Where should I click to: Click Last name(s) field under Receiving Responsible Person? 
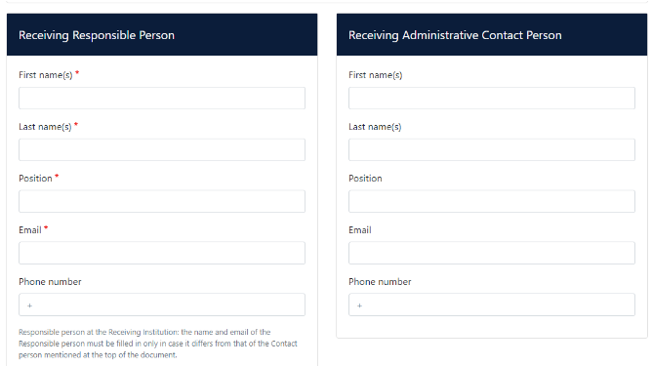coord(162,149)
